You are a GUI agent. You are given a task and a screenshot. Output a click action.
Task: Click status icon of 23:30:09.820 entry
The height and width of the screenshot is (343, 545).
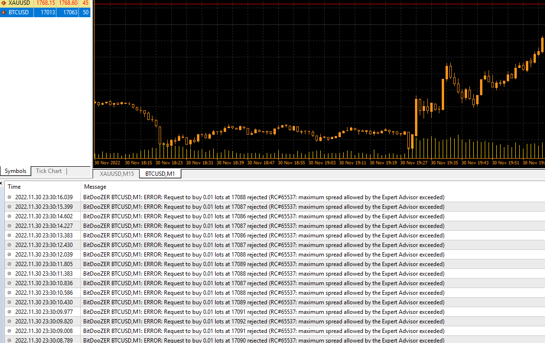coord(10,322)
